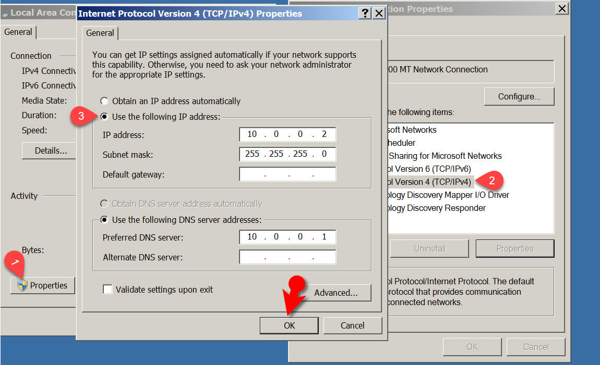Click Details button in Status window

[49, 151]
